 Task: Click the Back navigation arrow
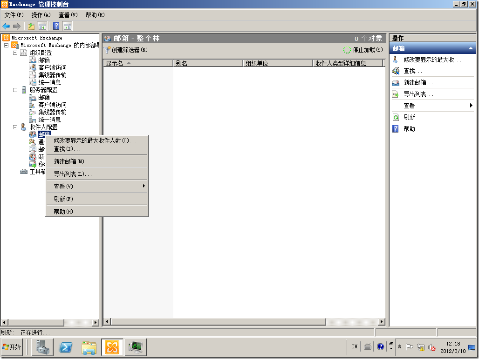[6, 26]
